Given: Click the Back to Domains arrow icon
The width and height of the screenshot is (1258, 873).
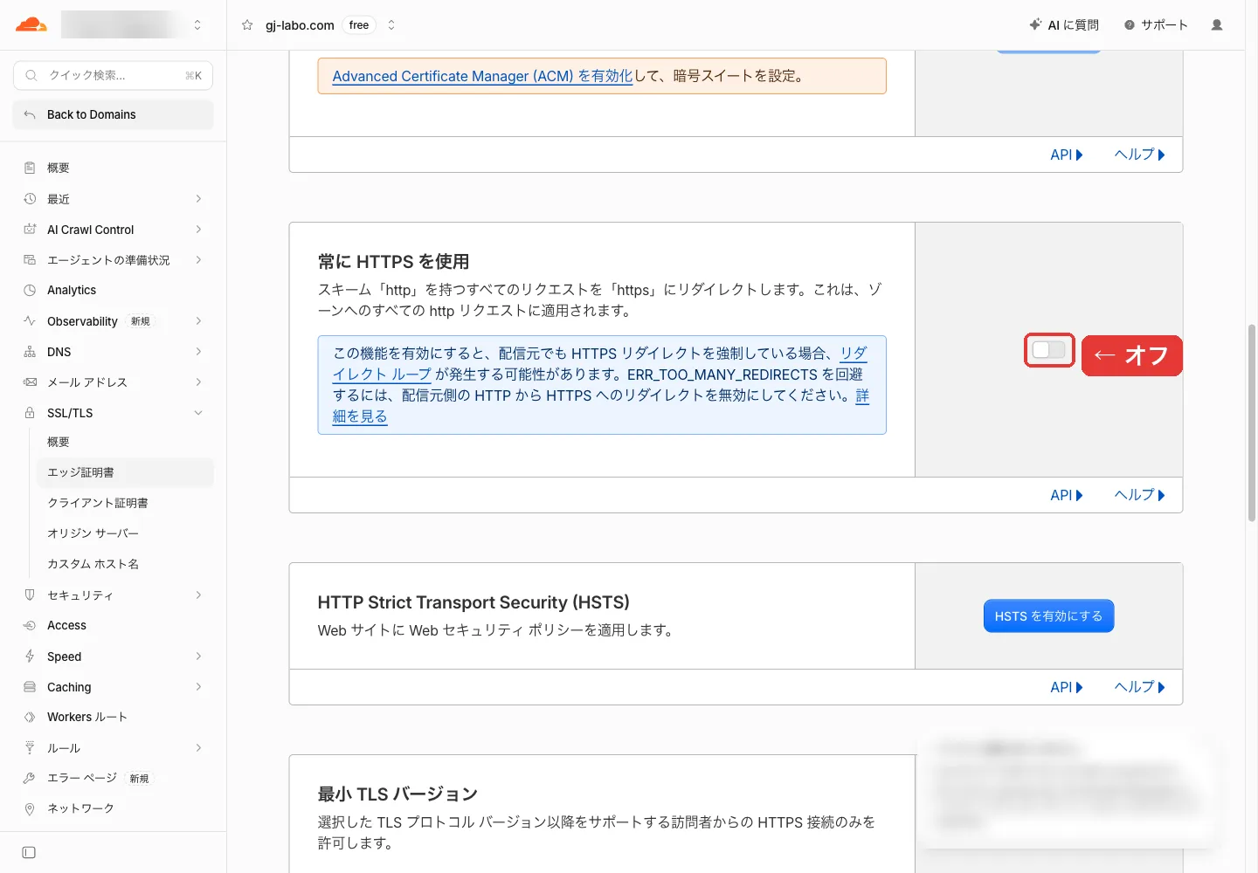Looking at the screenshot, I should pyautogui.click(x=30, y=114).
